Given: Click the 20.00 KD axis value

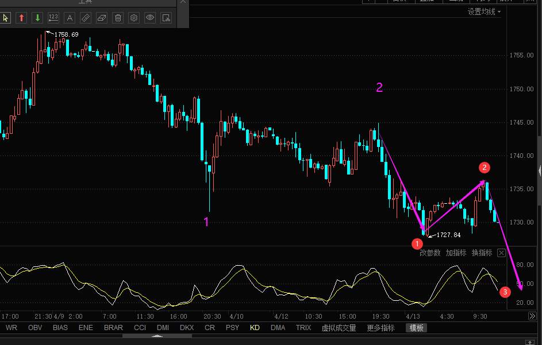Looking at the screenshot, I should [525, 303].
